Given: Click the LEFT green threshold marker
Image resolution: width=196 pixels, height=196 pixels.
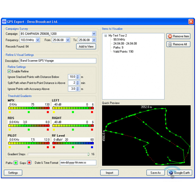Looking at the screenshot, I should [73, 112].
